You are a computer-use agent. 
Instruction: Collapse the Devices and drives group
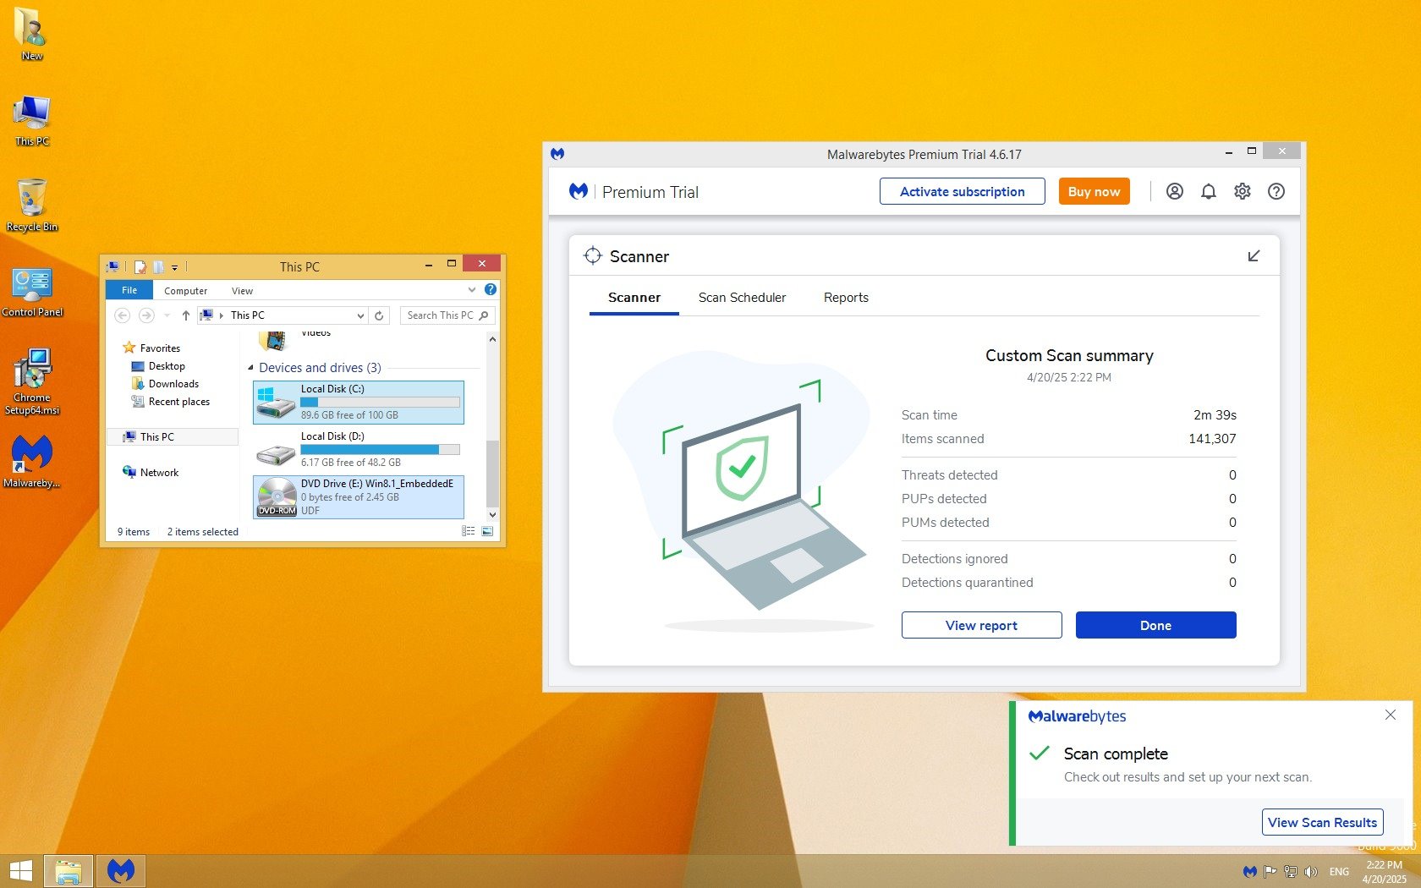250,368
